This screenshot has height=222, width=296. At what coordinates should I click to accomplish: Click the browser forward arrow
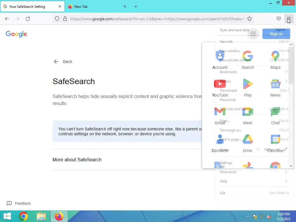17,19
